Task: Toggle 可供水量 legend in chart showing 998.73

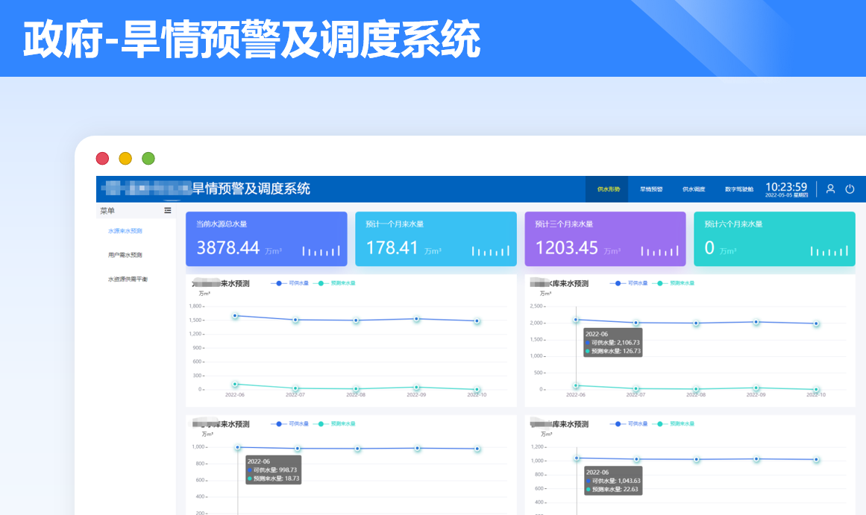Action: click(x=290, y=424)
